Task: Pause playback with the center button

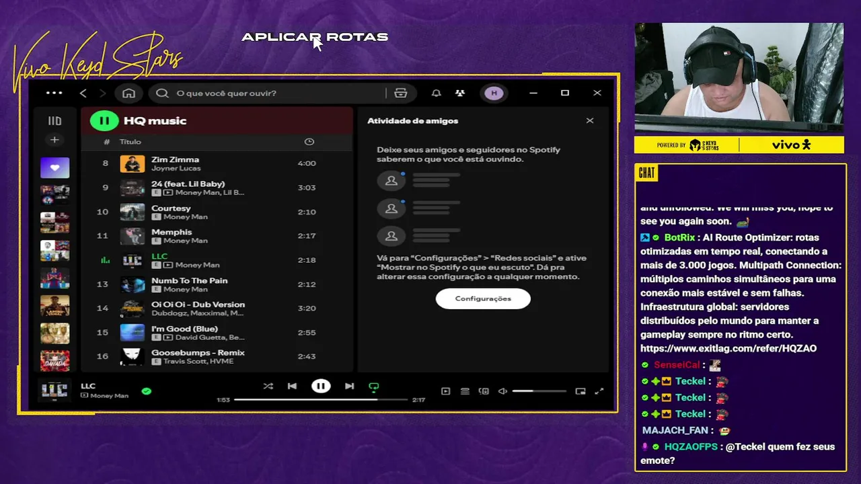Action: point(321,386)
